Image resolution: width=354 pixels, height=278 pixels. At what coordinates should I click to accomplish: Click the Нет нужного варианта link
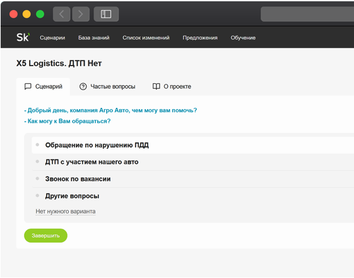[66, 211]
